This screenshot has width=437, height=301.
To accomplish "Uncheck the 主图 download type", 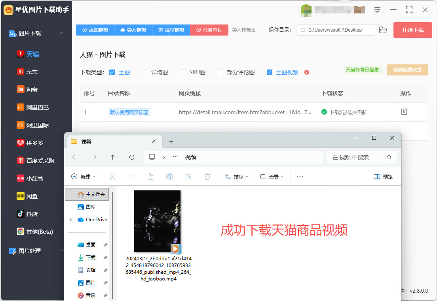I will tap(112, 72).
